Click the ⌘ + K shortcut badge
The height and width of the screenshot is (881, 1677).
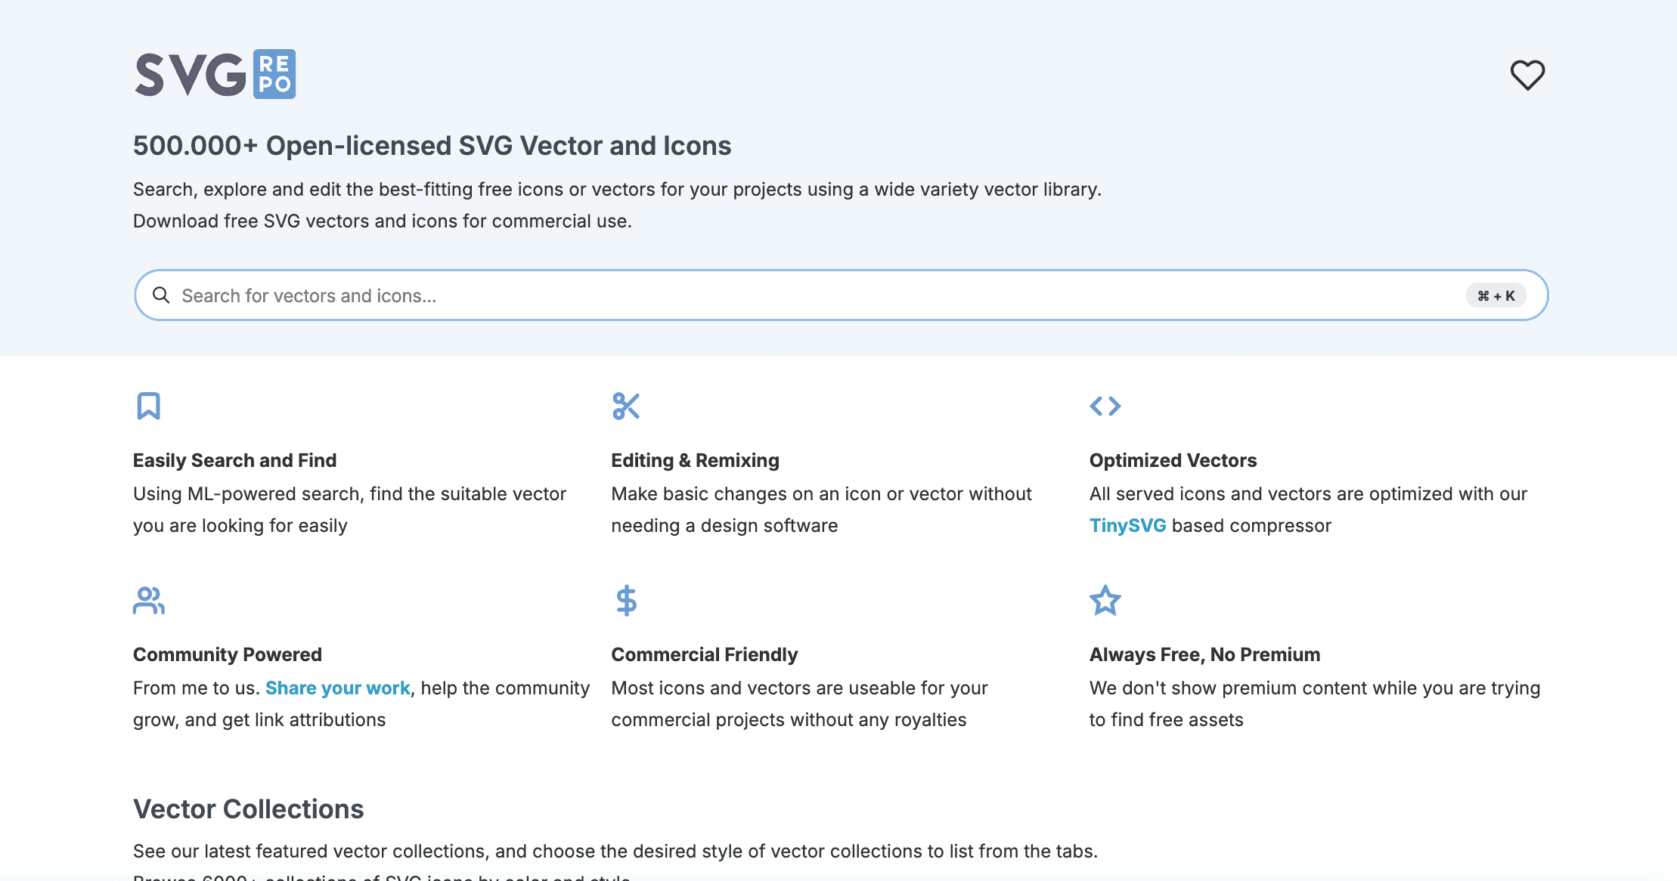pos(1496,295)
